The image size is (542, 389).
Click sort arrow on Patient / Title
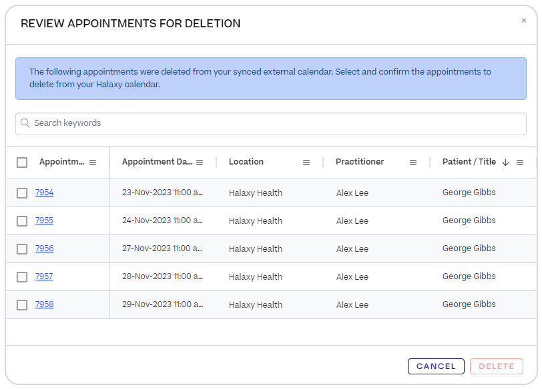pyautogui.click(x=505, y=163)
